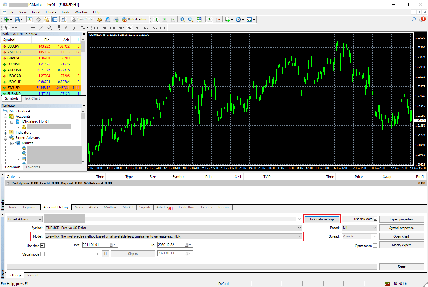Image resolution: width=428 pixels, height=287 pixels.
Task: Enable AutoTrading button
Action: (135, 20)
